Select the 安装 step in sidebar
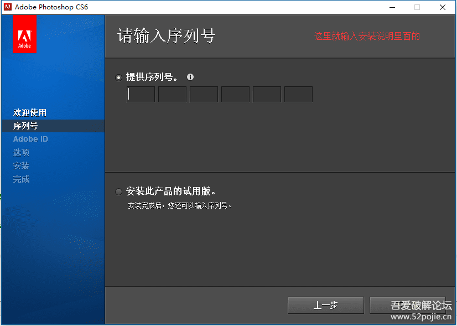Viewport: 457px width, 326px height. coord(21,166)
